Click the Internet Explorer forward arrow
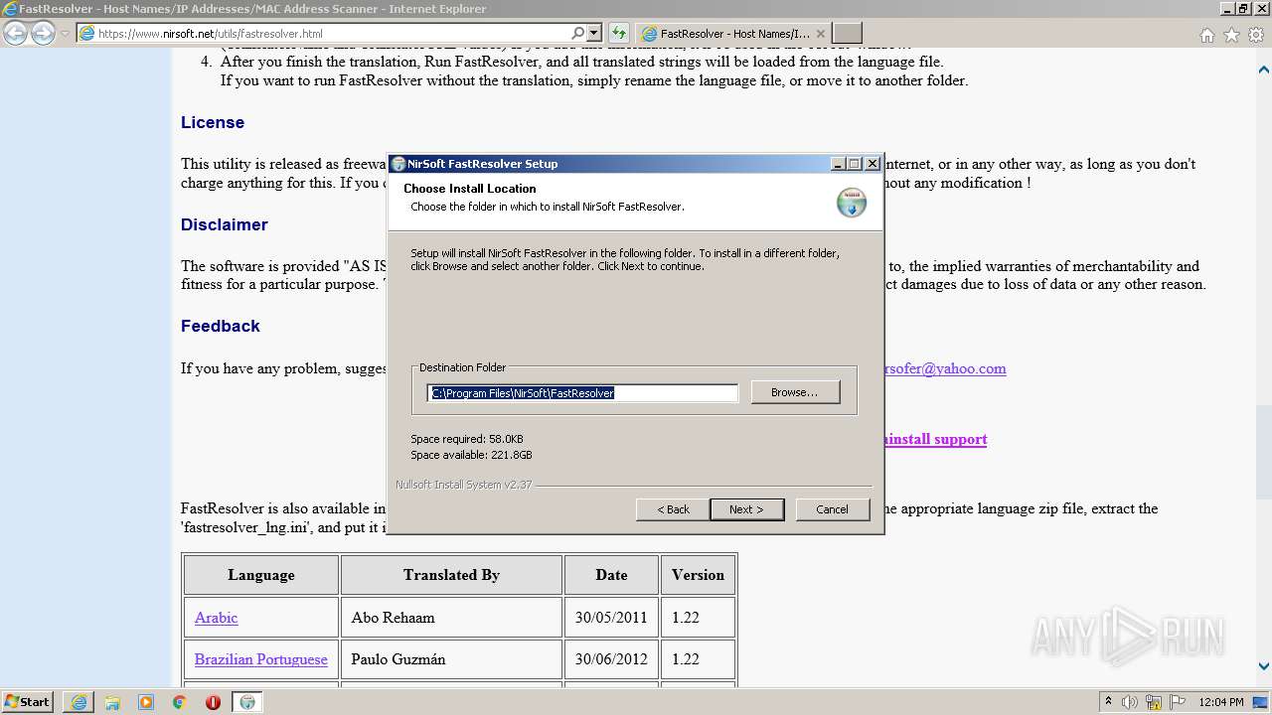This screenshot has height=715, width=1272. [x=43, y=34]
